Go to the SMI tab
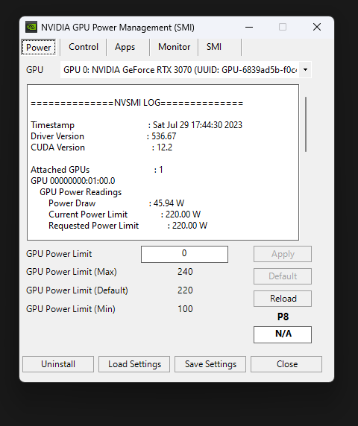The image size is (358, 426). coord(214,47)
